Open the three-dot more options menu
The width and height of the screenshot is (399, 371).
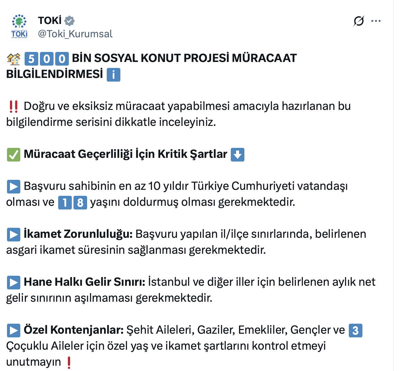point(376,21)
